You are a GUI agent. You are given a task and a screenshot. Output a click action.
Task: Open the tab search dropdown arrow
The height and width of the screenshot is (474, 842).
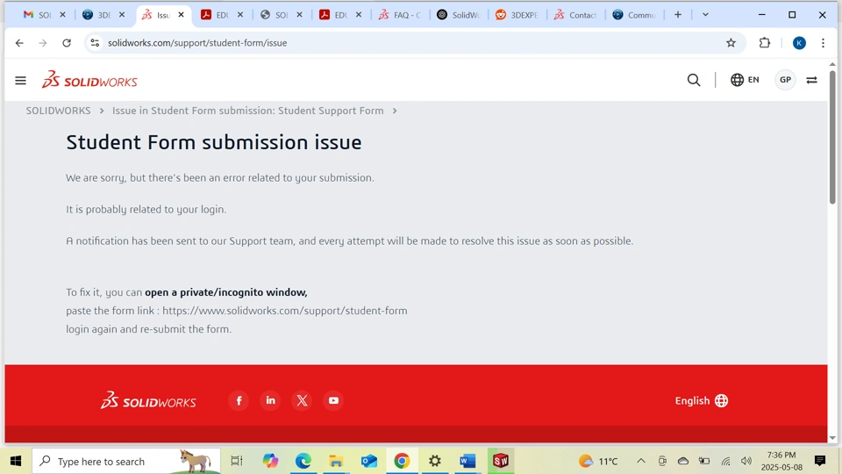(705, 15)
